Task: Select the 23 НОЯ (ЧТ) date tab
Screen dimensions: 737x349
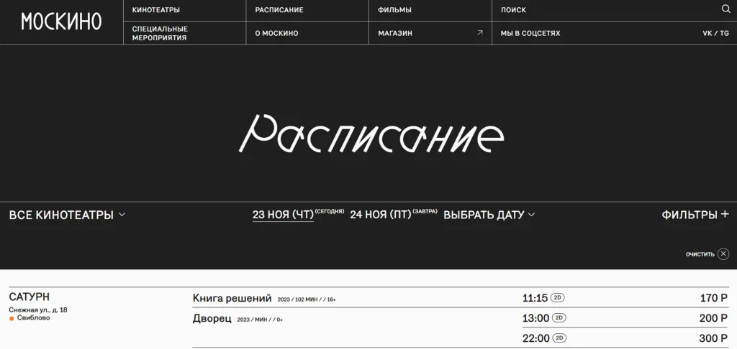Action: click(283, 215)
